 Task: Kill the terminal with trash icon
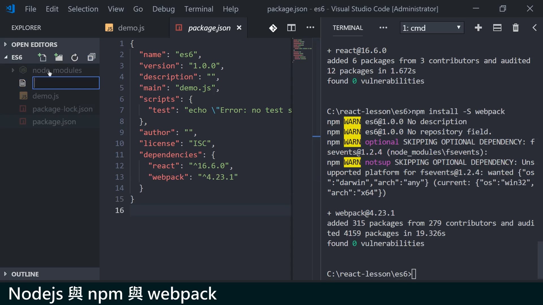(516, 28)
